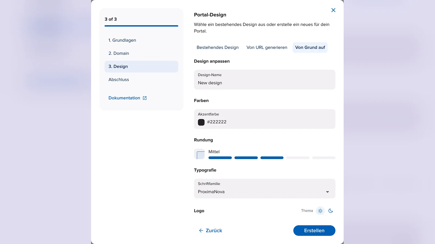Select the Bestehendes Design tab

(217, 47)
